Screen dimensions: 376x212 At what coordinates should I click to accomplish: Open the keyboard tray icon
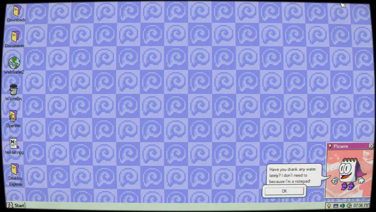pos(336,206)
